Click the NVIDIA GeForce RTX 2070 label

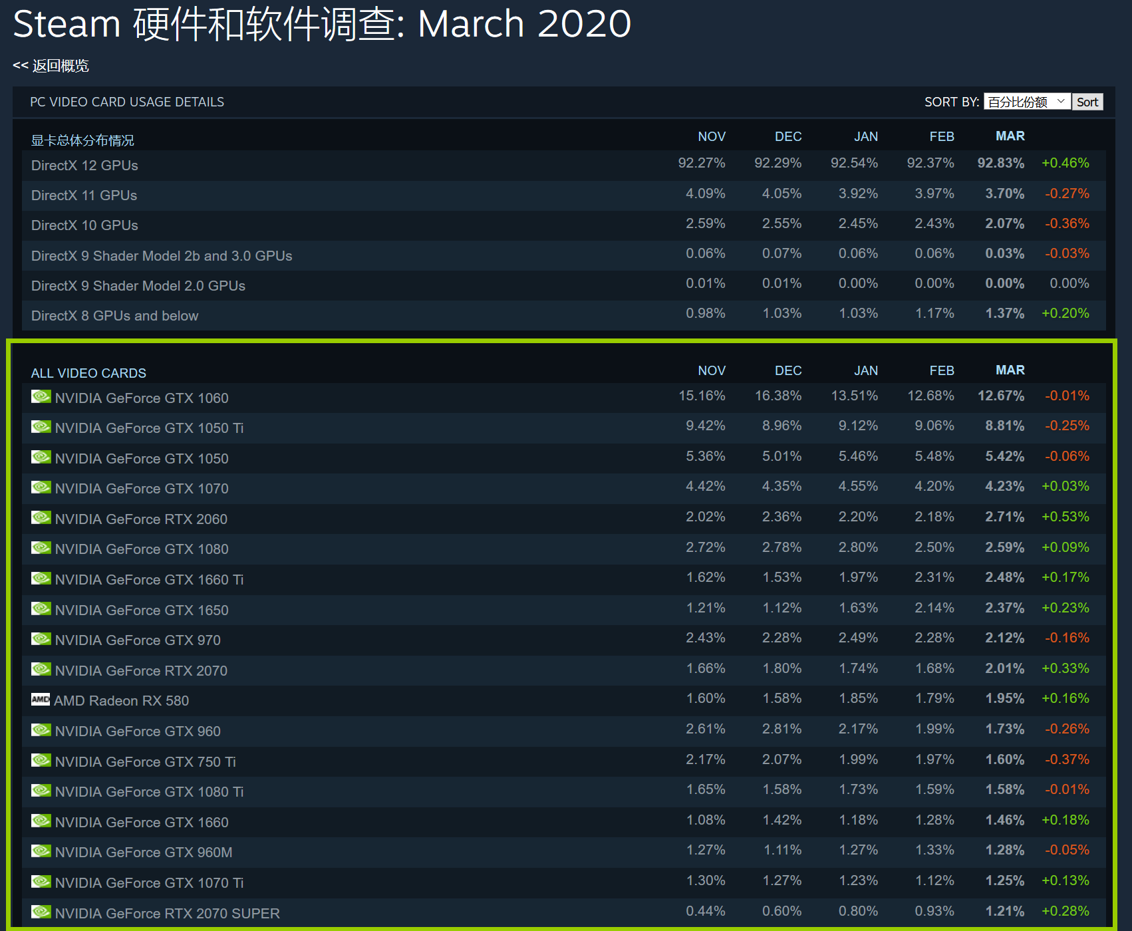pyautogui.click(x=141, y=670)
